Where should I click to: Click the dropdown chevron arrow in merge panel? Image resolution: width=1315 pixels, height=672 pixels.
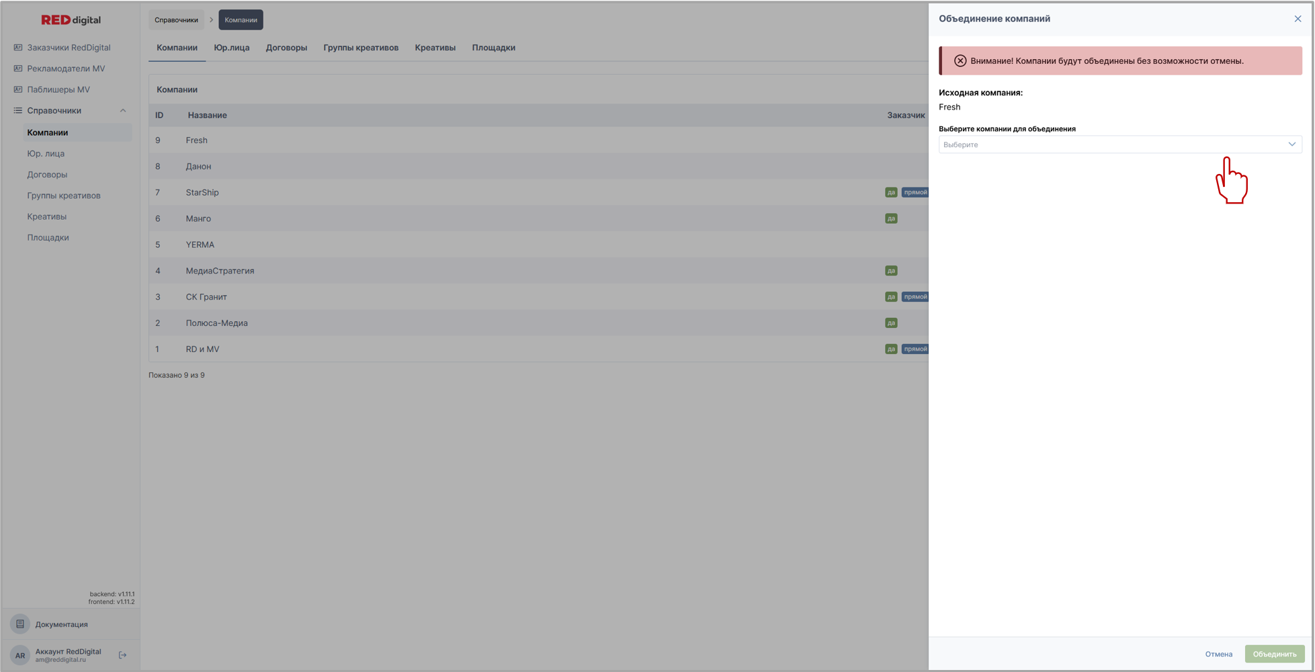click(1291, 144)
